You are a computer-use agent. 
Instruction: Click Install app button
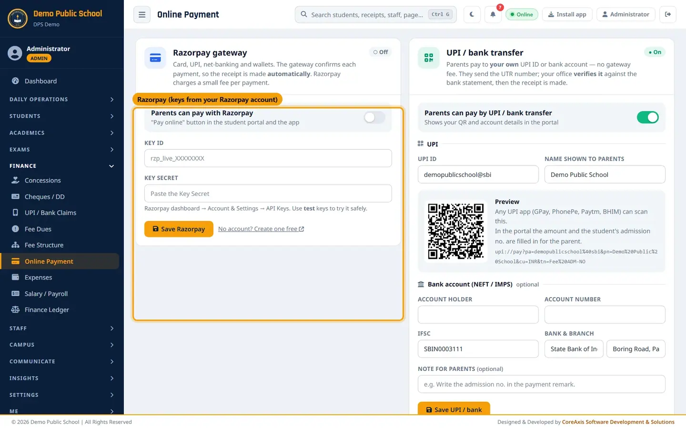(x=567, y=14)
